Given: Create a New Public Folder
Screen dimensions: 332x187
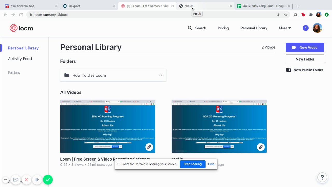Looking at the screenshot, I should click(x=305, y=70).
